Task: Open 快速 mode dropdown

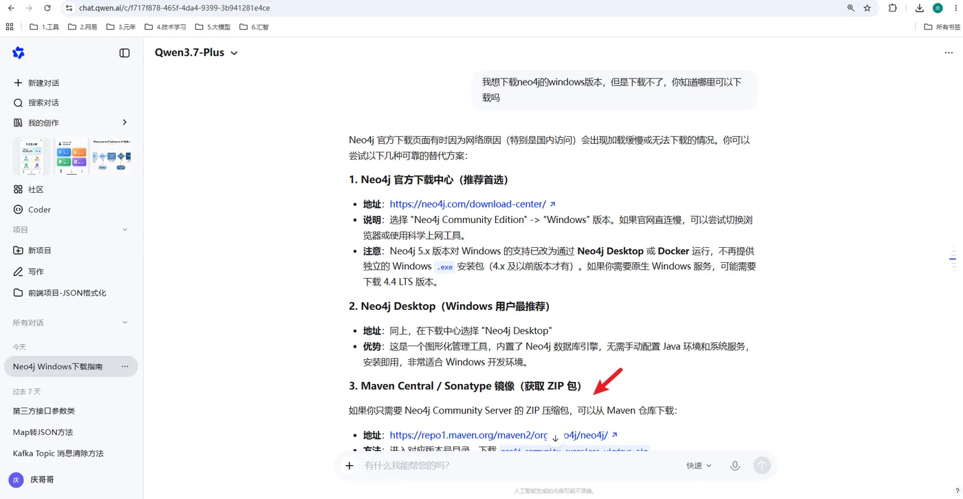Action: [x=699, y=466]
